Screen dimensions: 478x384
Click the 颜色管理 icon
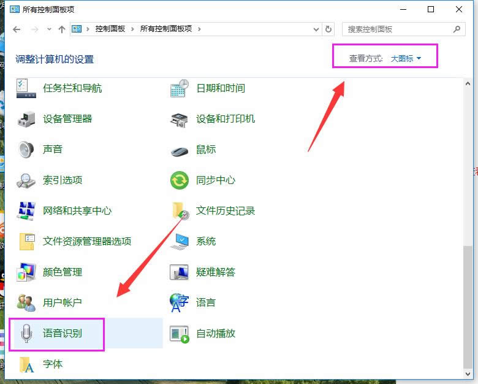26,272
